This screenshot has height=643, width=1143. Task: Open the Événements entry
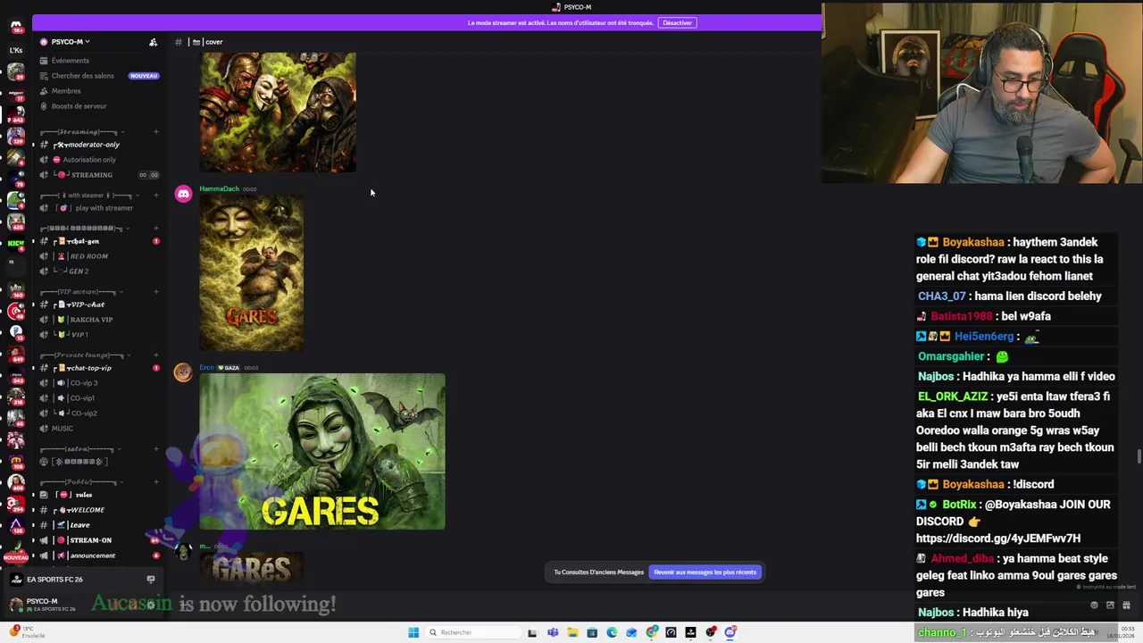tap(70, 61)
